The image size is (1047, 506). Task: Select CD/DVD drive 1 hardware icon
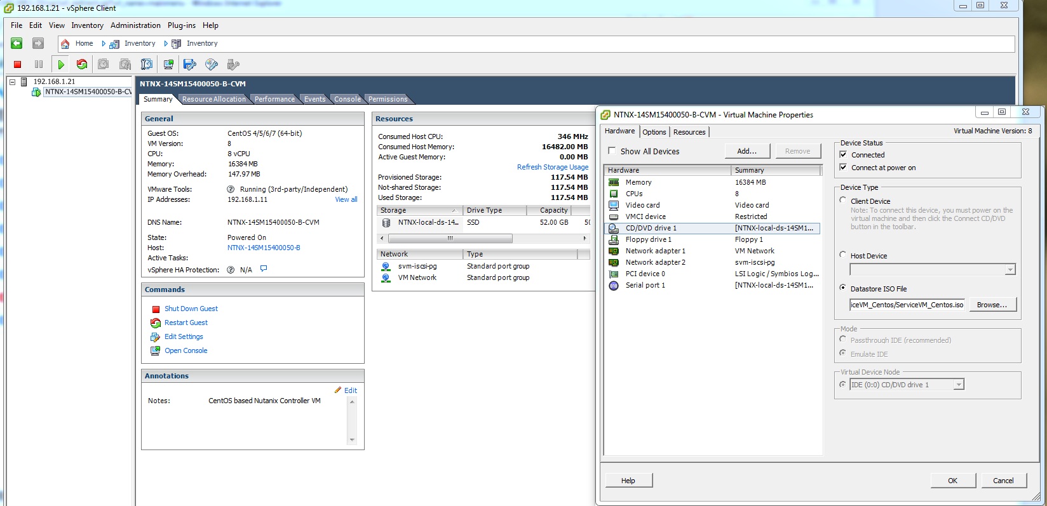pos(614,228)
